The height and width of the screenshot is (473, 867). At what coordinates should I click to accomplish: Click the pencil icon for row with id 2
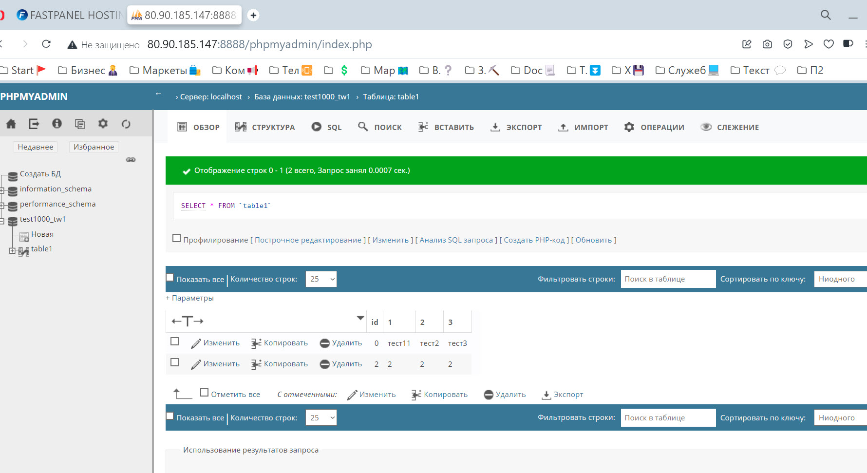coord(196,364)
